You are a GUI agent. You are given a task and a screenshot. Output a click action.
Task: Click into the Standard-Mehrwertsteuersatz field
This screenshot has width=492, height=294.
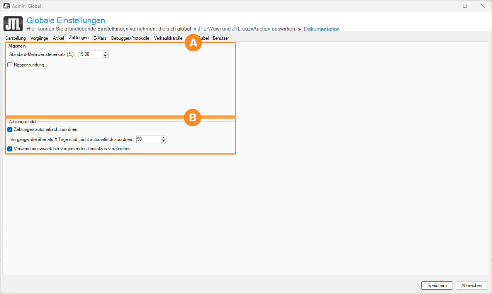pos(90,54)
